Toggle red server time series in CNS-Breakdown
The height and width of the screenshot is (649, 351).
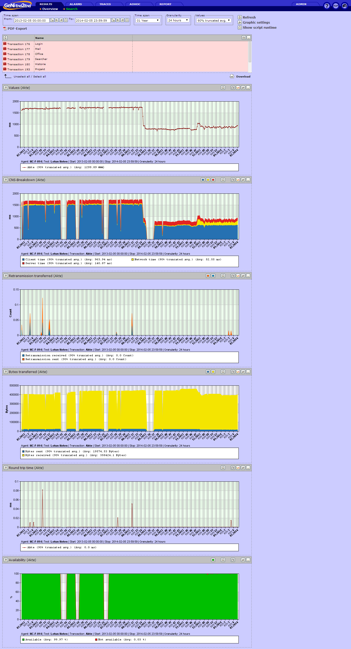[213, 180]
